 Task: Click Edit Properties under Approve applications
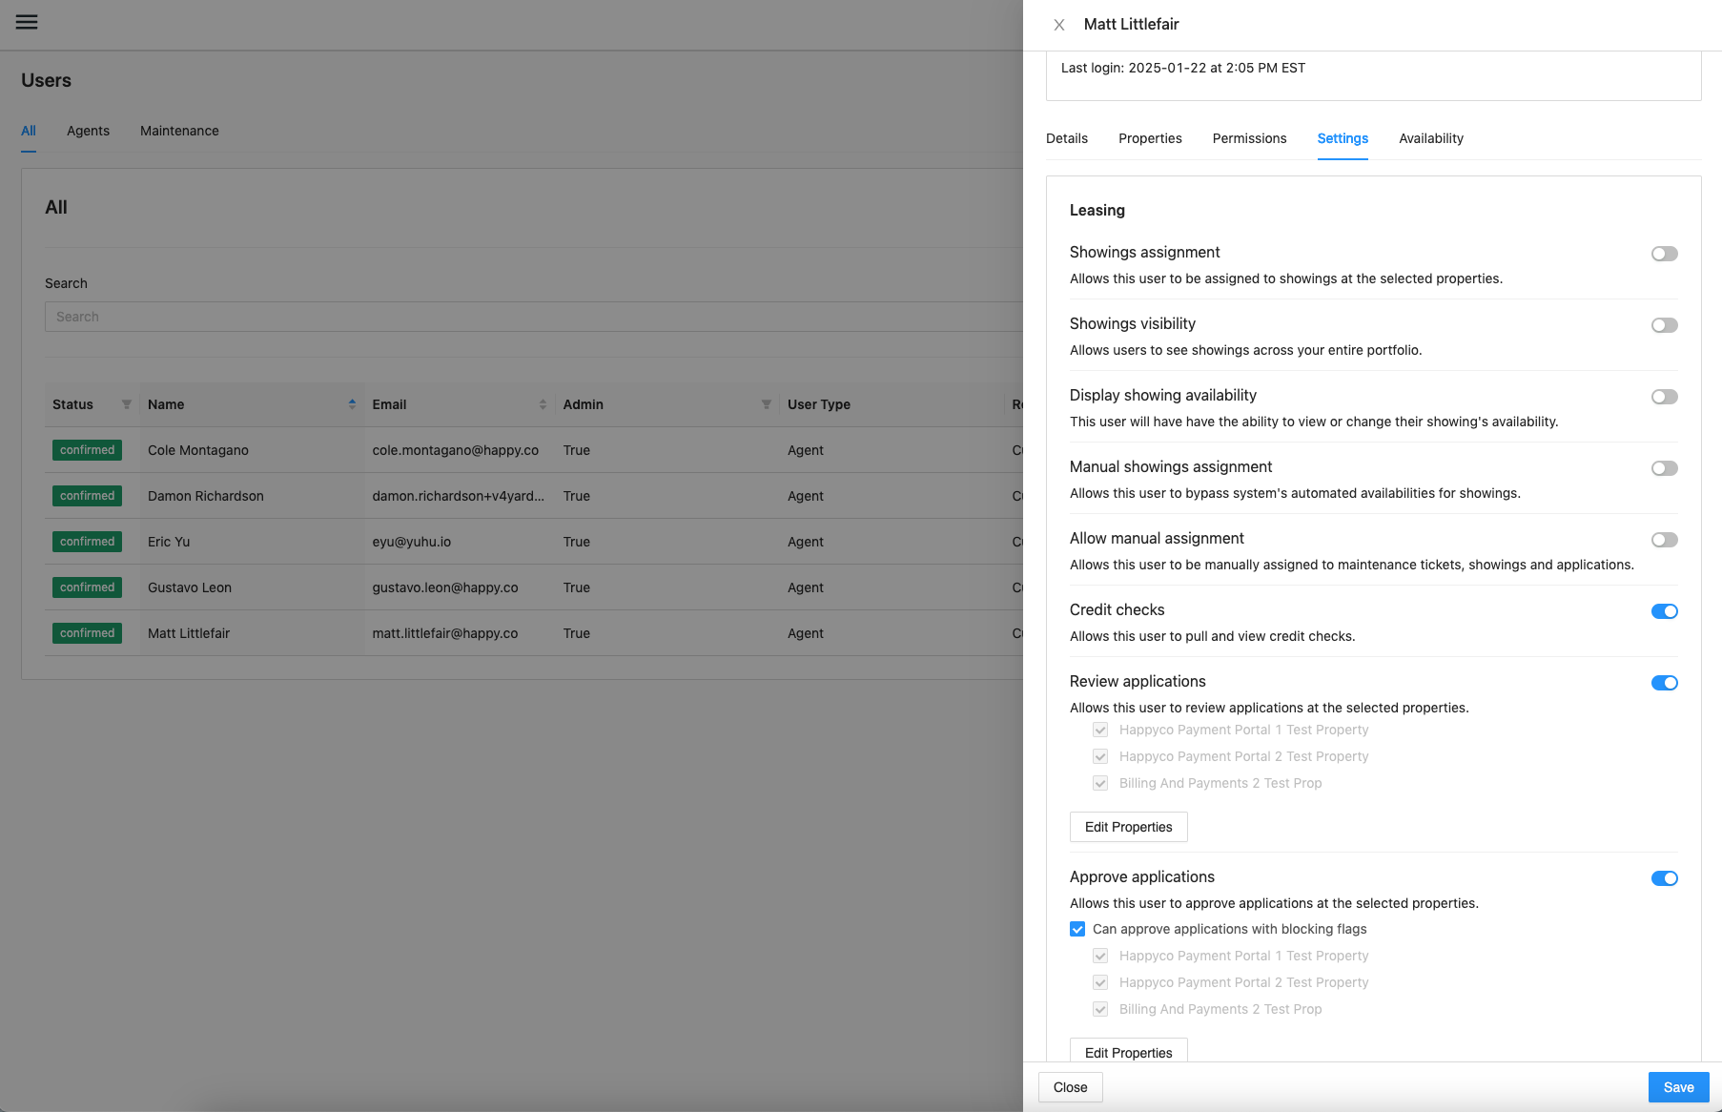1129,1052
